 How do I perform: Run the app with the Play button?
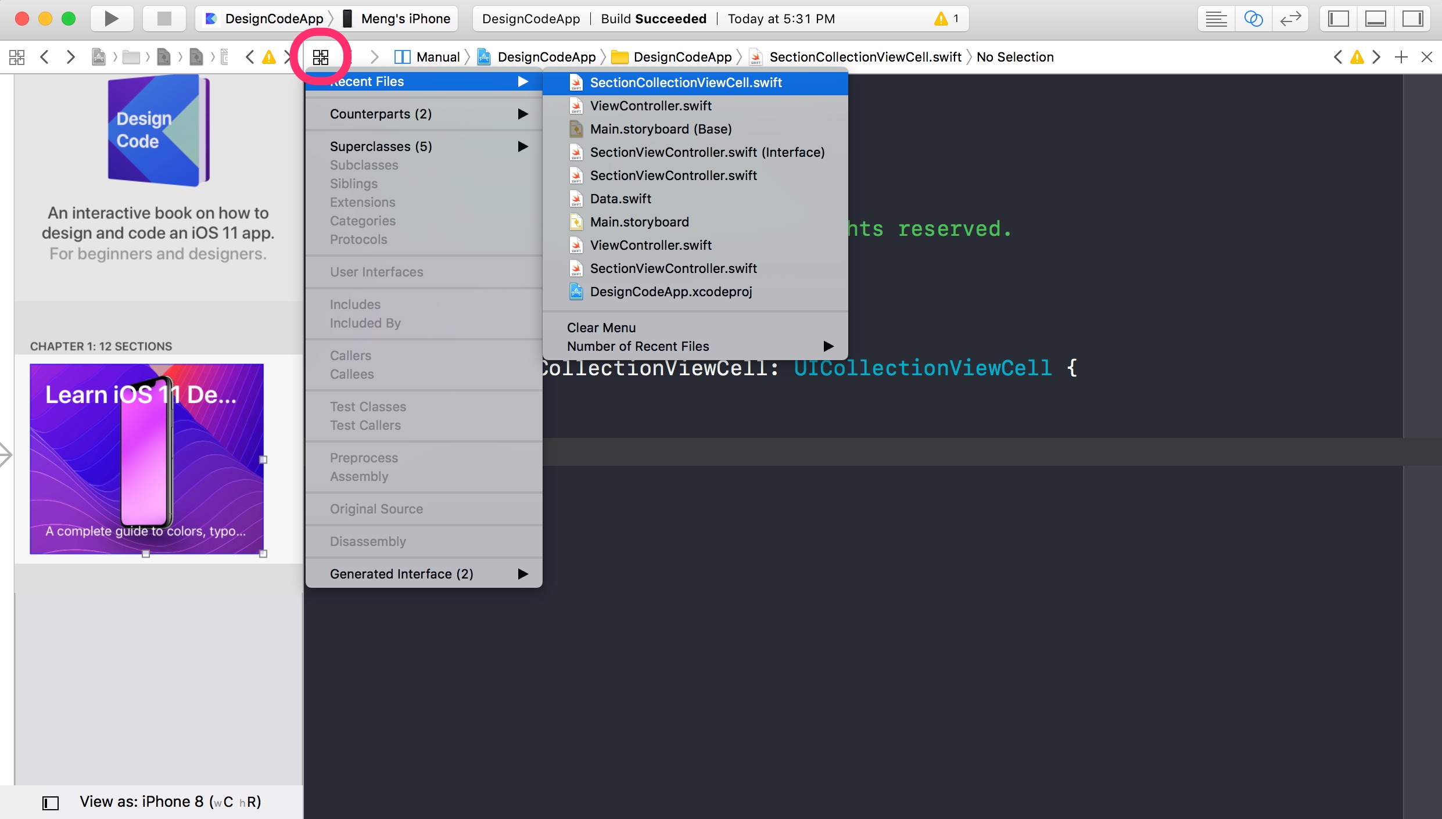[112, 19]
